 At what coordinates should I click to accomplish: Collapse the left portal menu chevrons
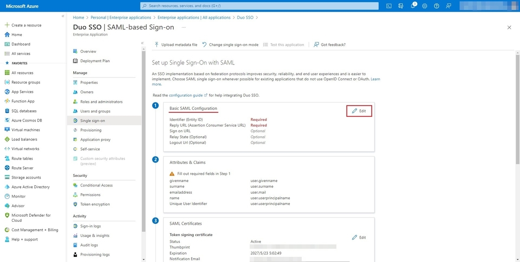[x=63, y=16]
